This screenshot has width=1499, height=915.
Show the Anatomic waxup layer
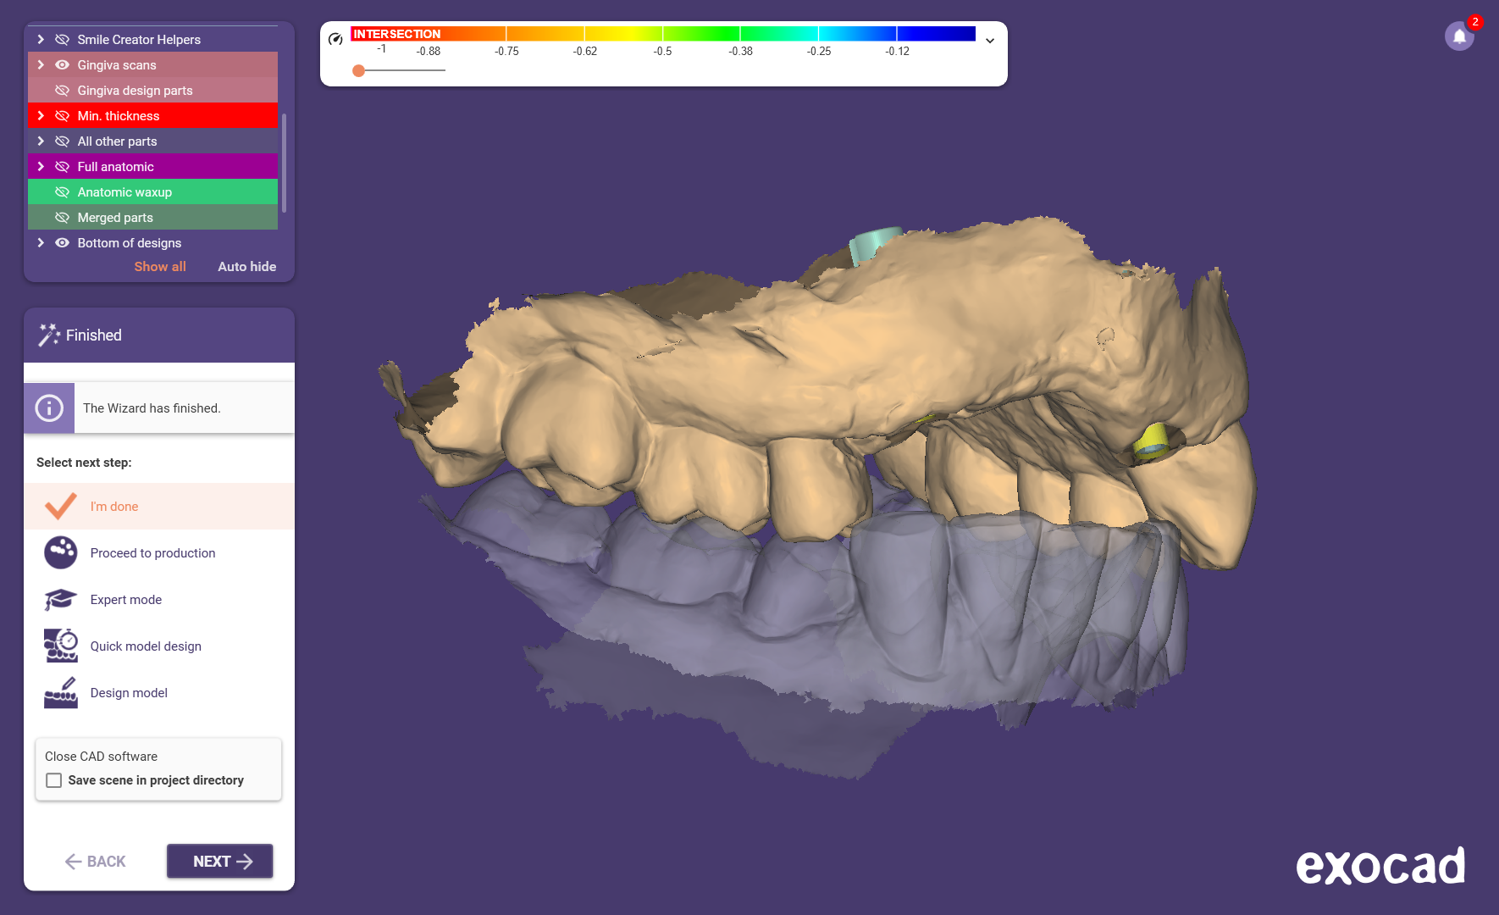click(x=62, y=192)
